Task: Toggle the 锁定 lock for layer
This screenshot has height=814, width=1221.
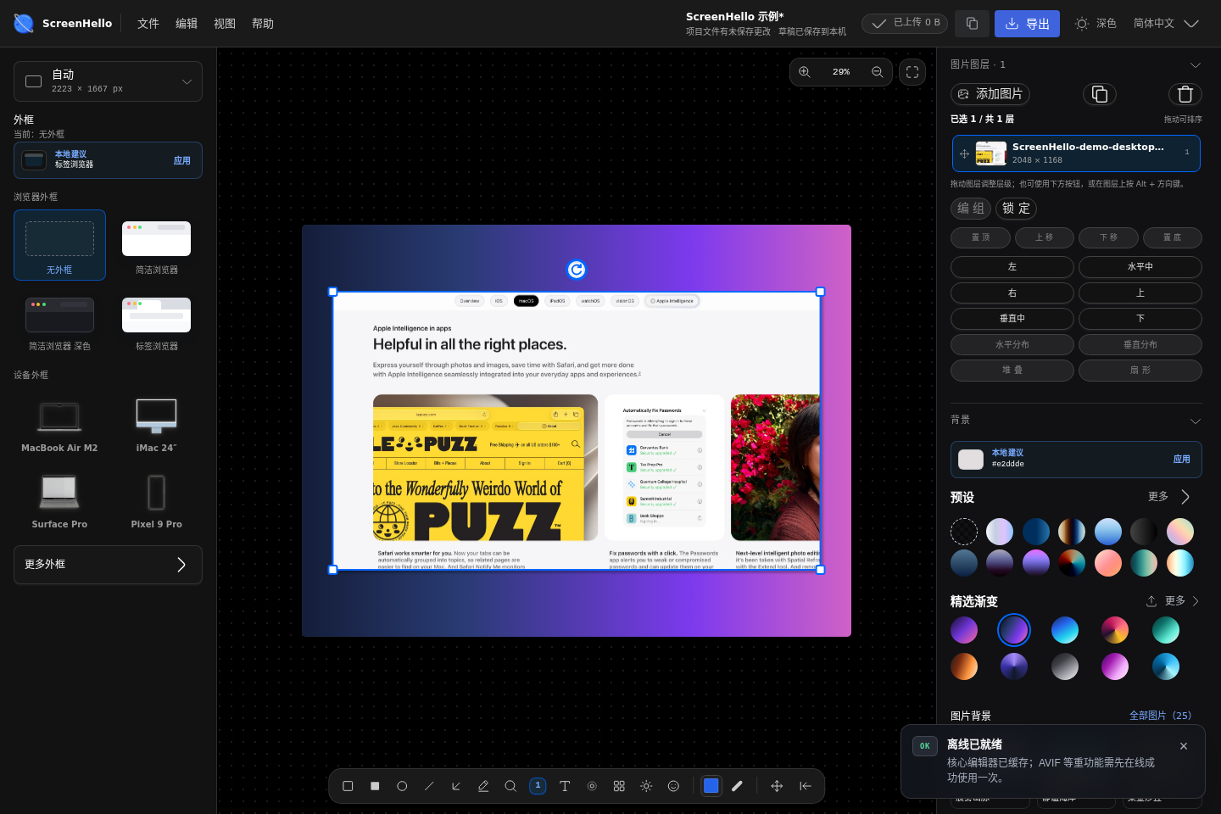Action: (x=1016, y=209)
